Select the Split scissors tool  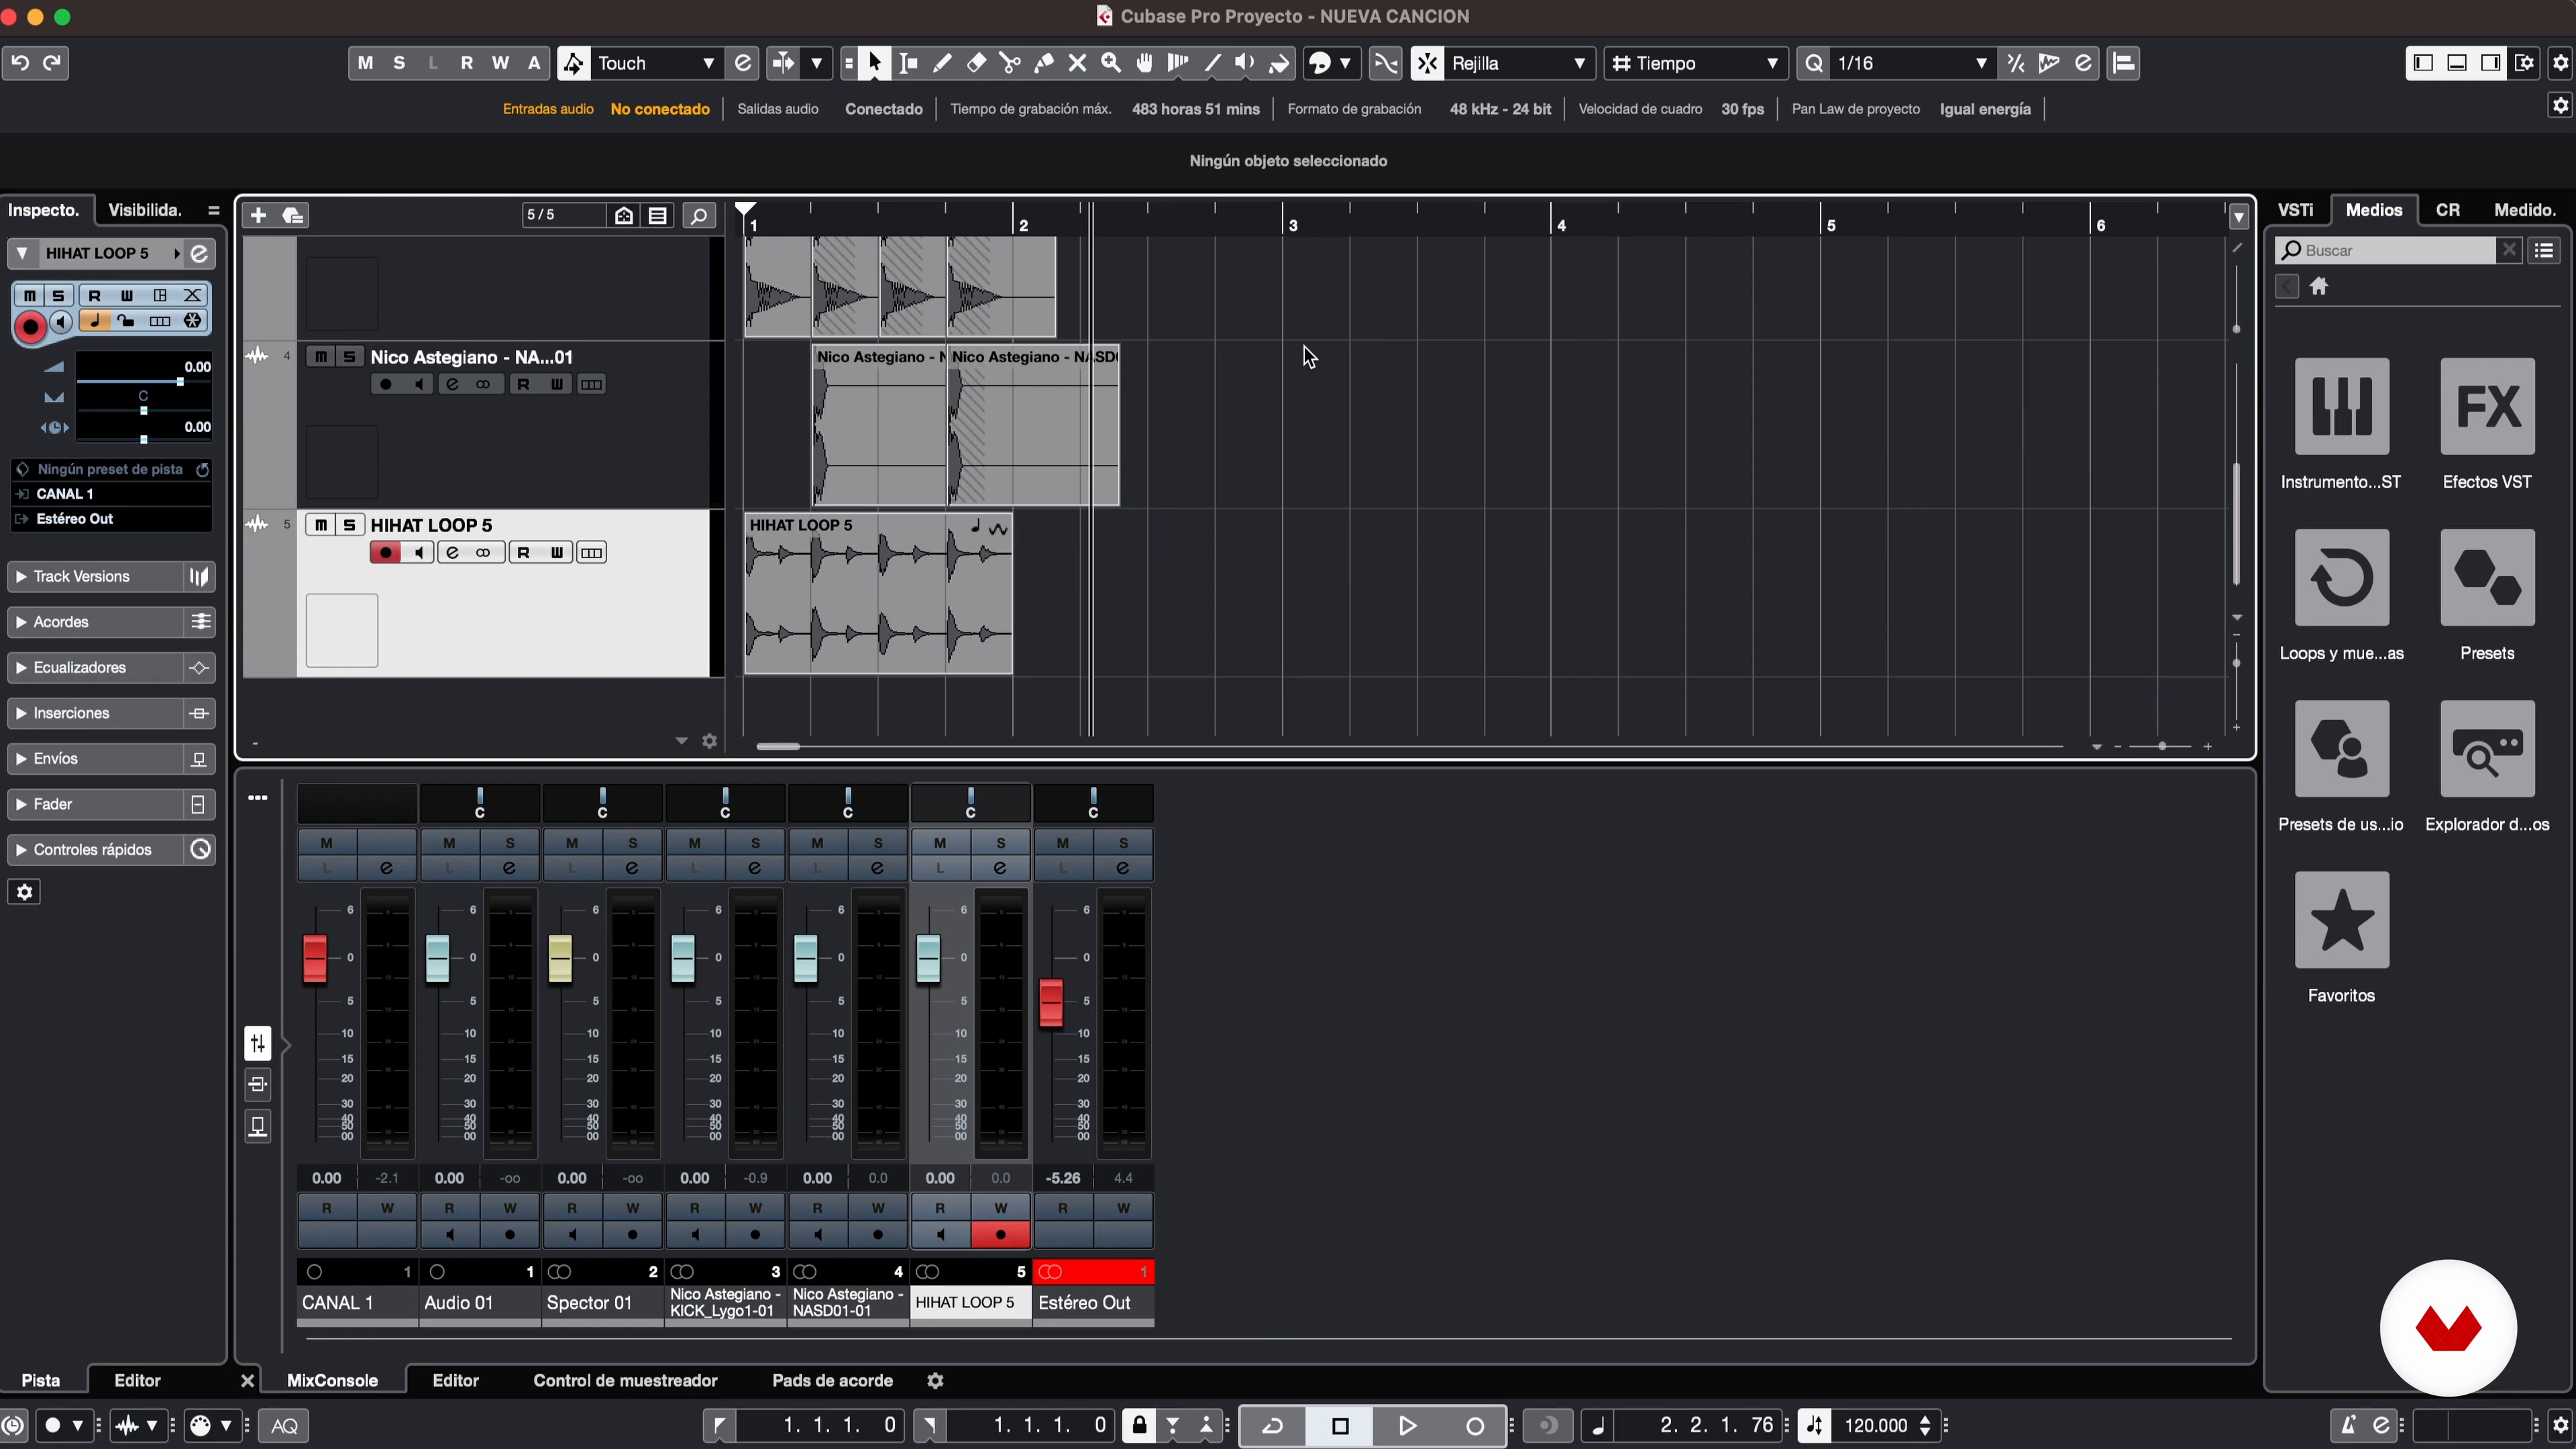pyautogui.click(x=1010, y=63)
